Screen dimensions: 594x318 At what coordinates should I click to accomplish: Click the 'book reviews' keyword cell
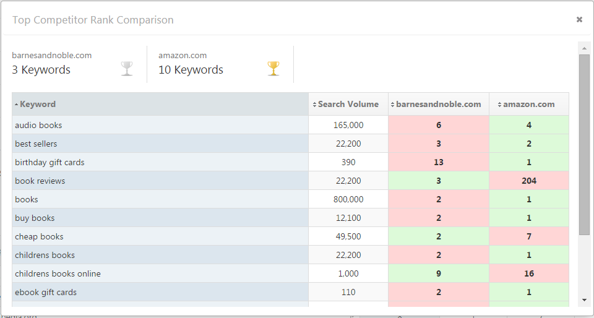pos(40,181)
